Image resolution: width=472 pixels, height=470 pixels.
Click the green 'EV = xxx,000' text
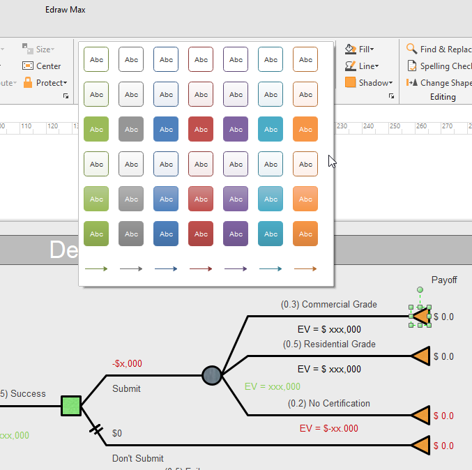pyautogui.click(x=273, y=386)
